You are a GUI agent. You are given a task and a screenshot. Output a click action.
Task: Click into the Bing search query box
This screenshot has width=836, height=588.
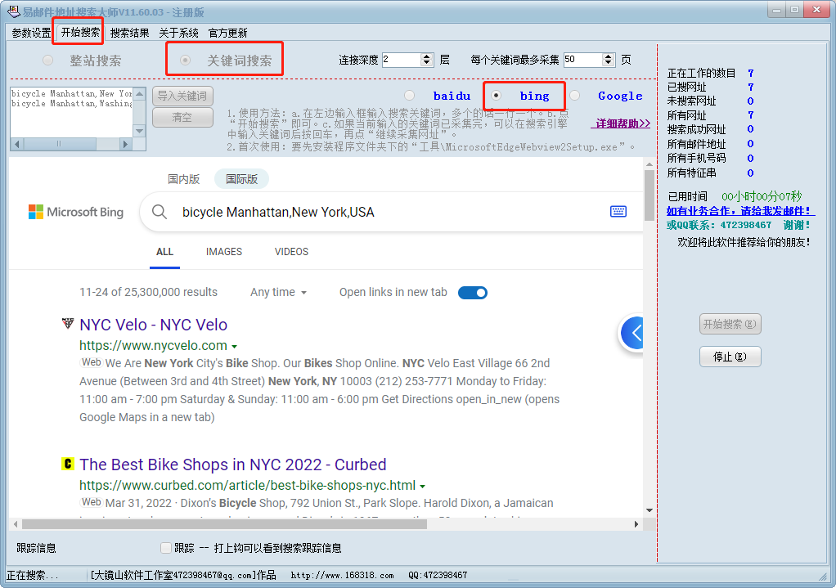[x=389, y=212]
